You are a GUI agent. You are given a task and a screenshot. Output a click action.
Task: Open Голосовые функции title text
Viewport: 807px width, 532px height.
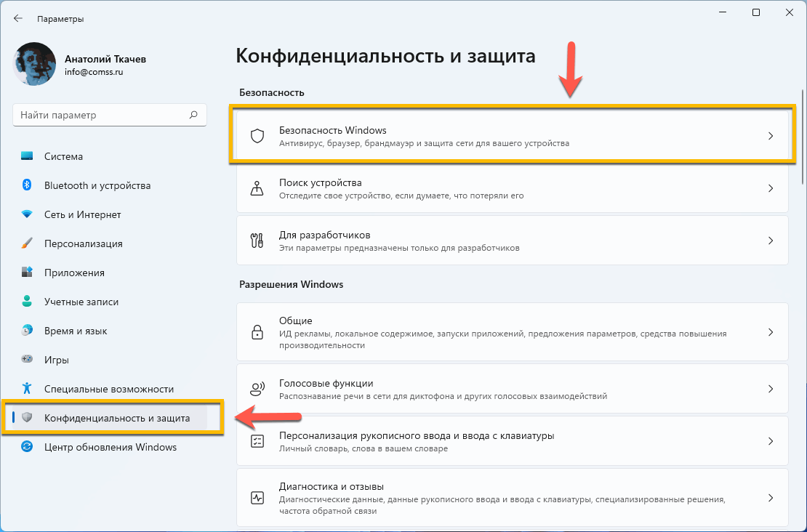[x=326, y=383]
